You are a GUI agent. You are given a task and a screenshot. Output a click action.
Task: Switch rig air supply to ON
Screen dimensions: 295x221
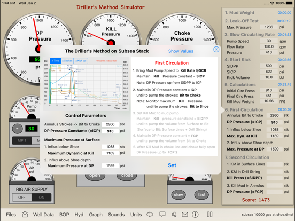tap(41, 198)
